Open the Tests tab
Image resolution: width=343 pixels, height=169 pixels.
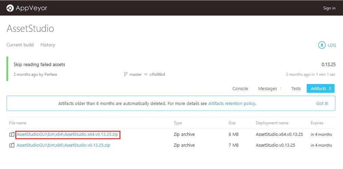296,88
